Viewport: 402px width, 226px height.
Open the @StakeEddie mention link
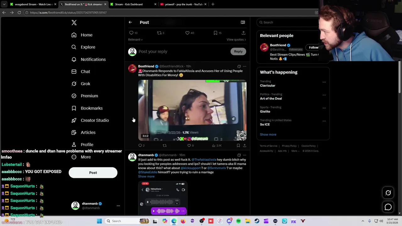coord(148,172)
